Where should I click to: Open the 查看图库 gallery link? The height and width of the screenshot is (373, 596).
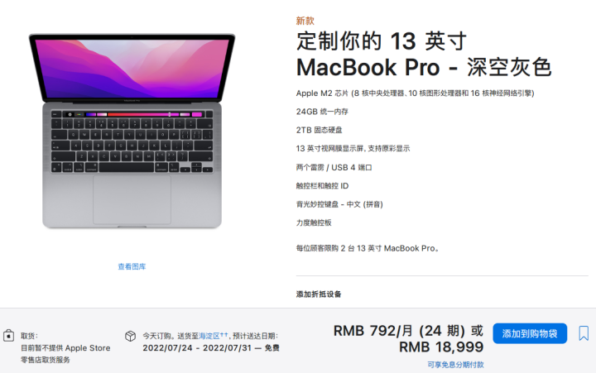132,266
